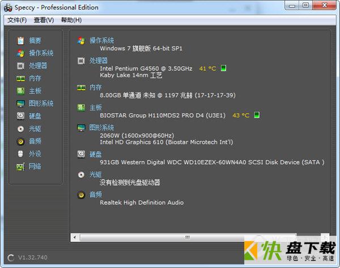Click the 内存 RAM stick icon in sidebar
340x268 pixels.
click(x=20, y=78)
